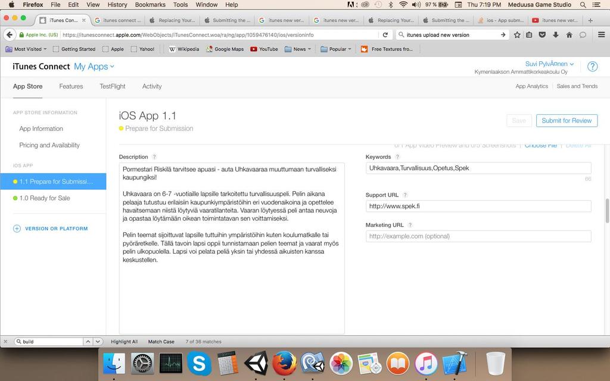Go to home page with house icon

[569, 35]
